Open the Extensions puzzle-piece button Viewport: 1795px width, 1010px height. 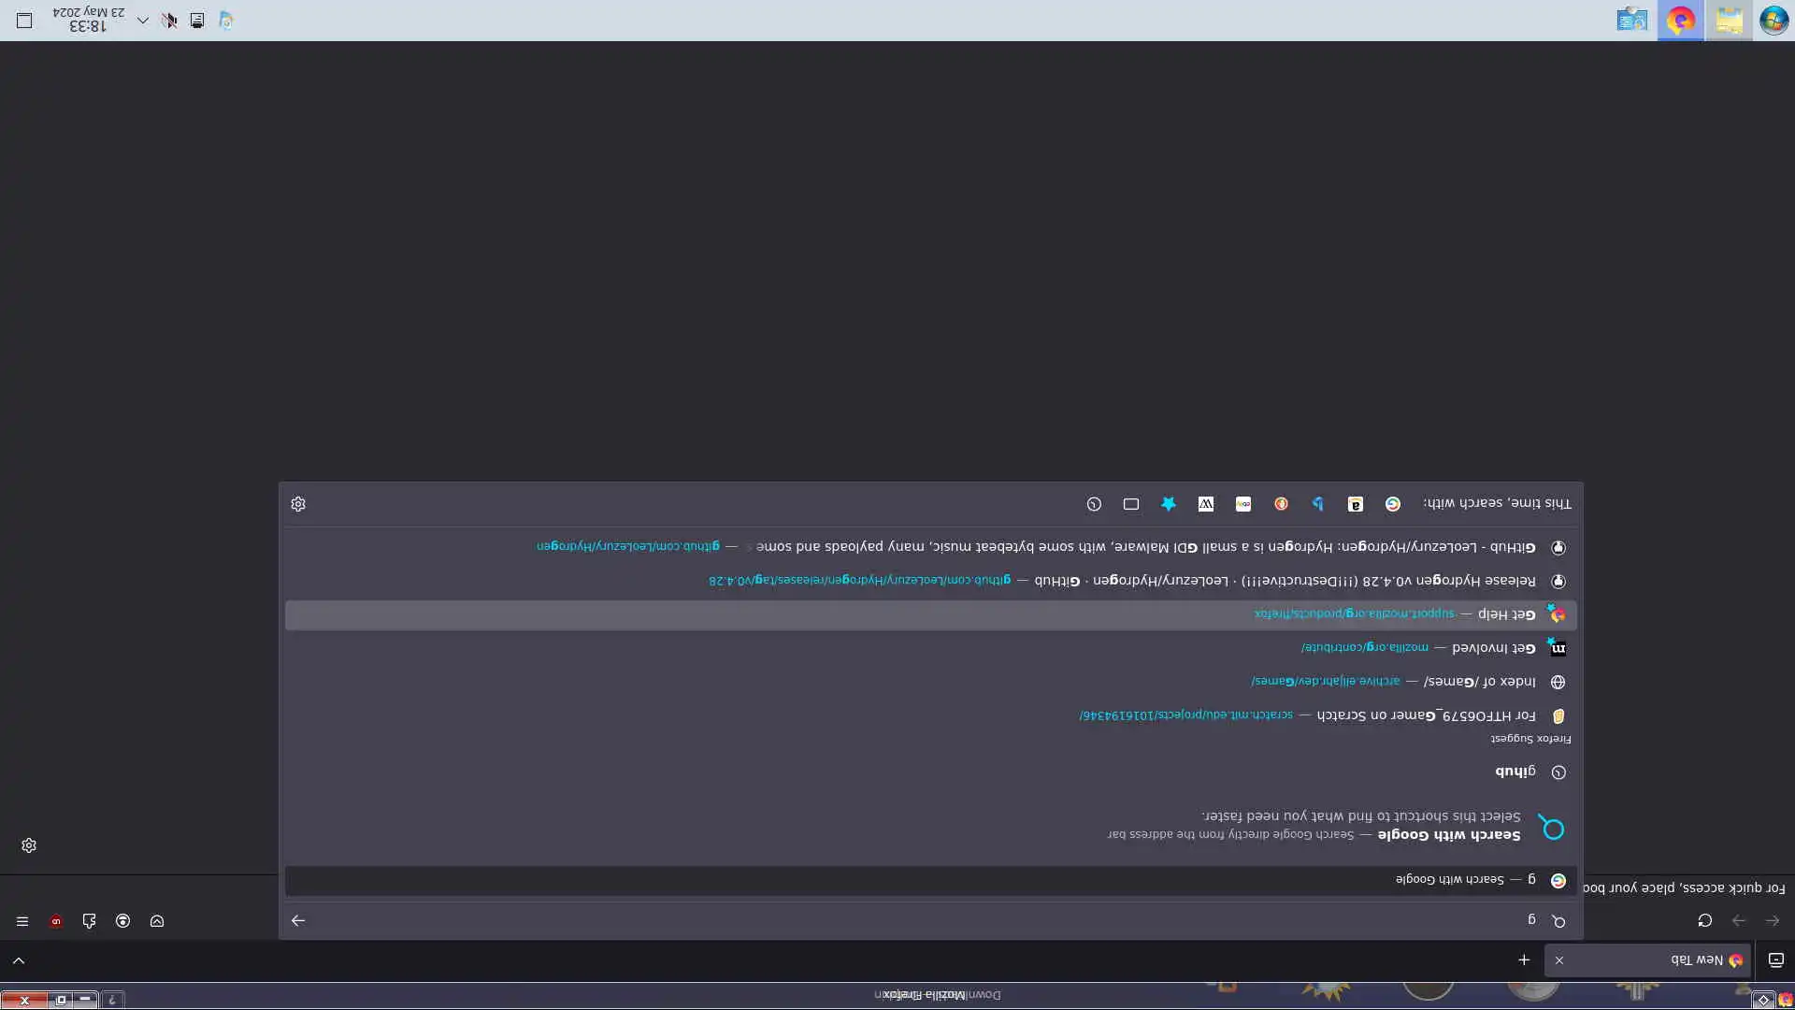click(90, 921)
